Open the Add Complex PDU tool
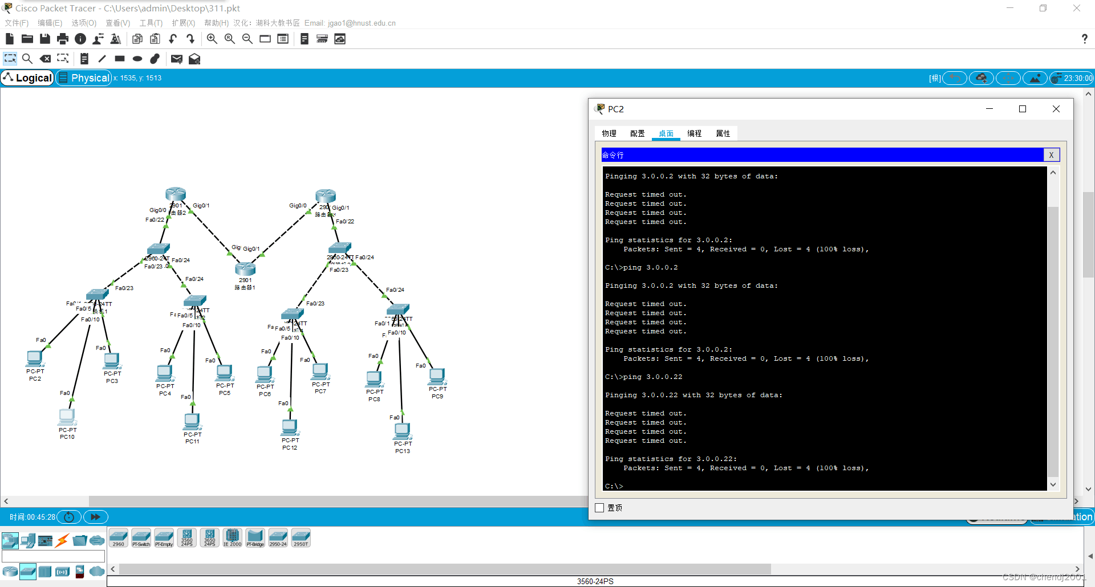This screenshot has height=587, width=1095. click(194, 59)
